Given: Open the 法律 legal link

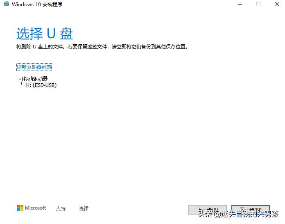Looking at the screenshot, I should 84,208.
